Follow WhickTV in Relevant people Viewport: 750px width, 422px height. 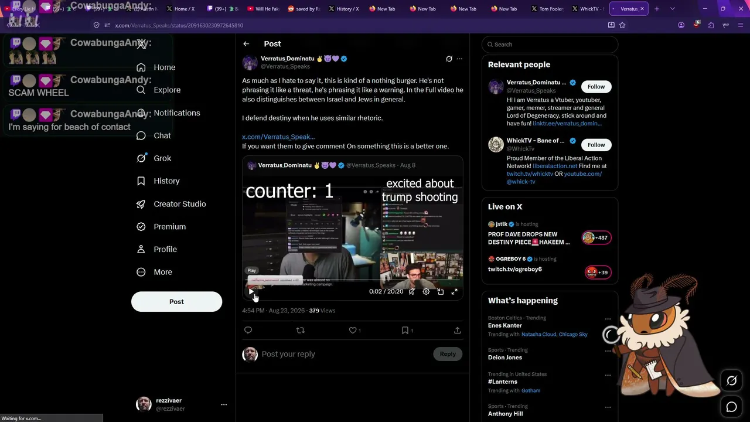(596, 145)
